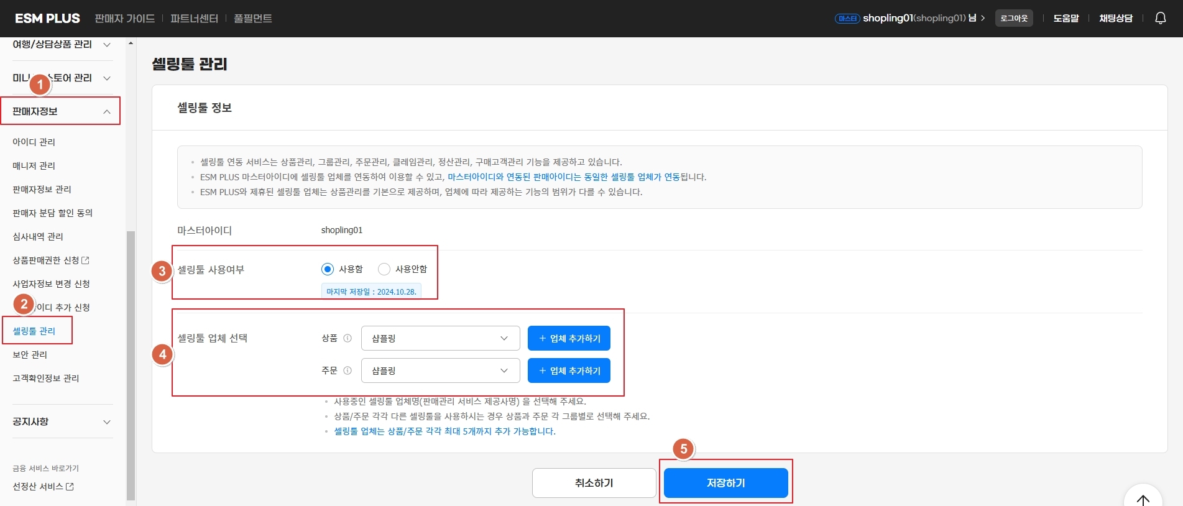
Task: Open 셀링툴 관리 in the sidebar
Action: pos(34,331)
